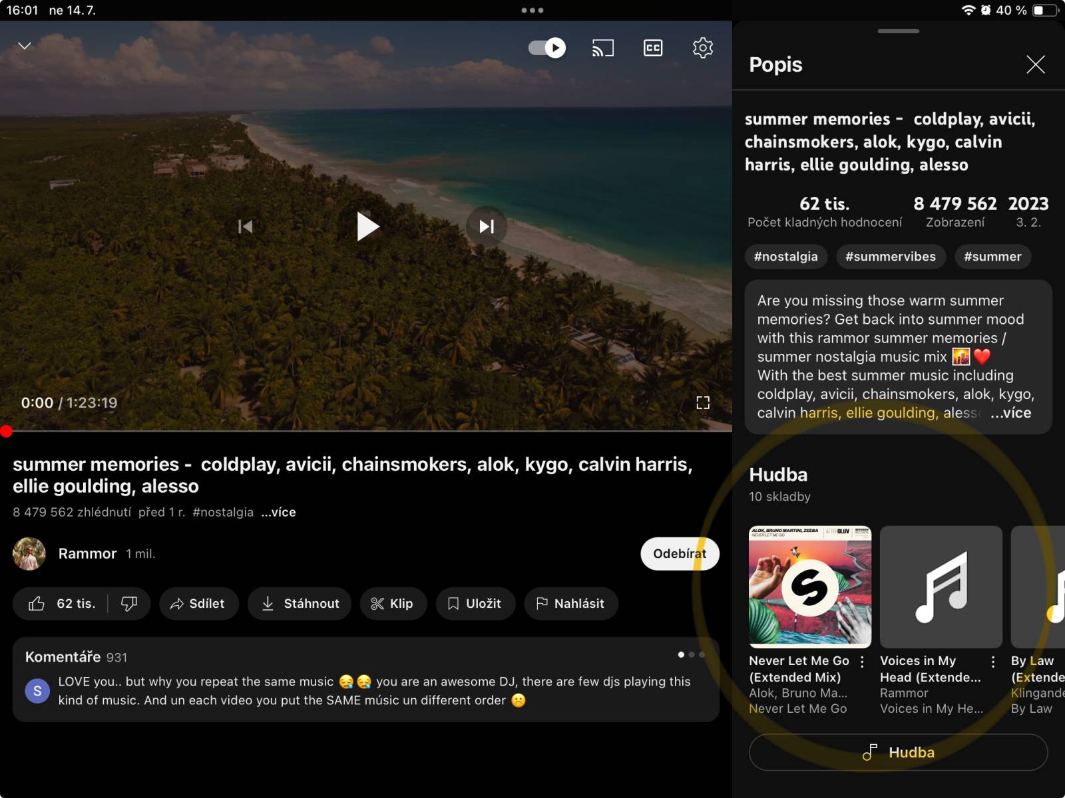
Task: Expand description text with ...více in panel
Action: (x=1010, y=413)
